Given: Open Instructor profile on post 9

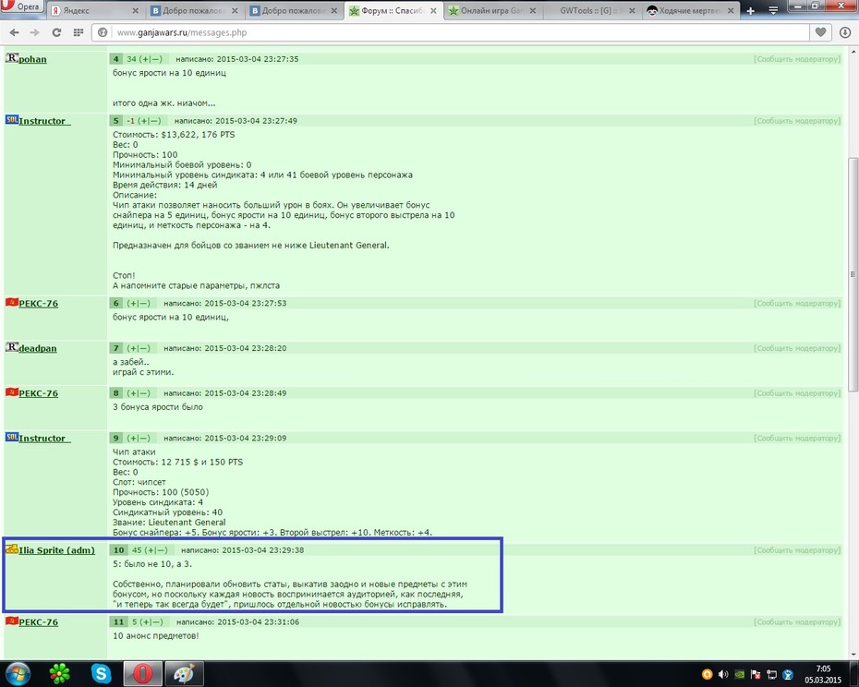Looking at the screenshot, I should pos(44,439).
